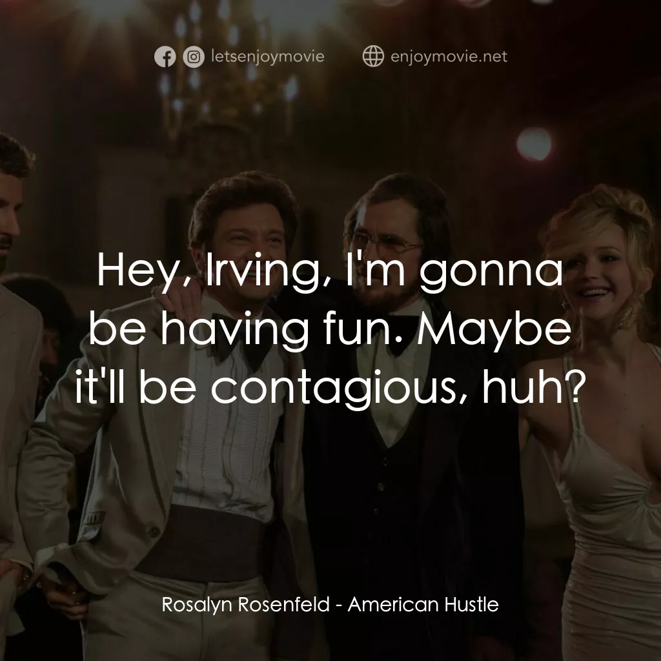Image resolution: width=661 pixels, height=661 pixels.
Task: Visit the enjoymovie.net website link
Action: point(447,56)
